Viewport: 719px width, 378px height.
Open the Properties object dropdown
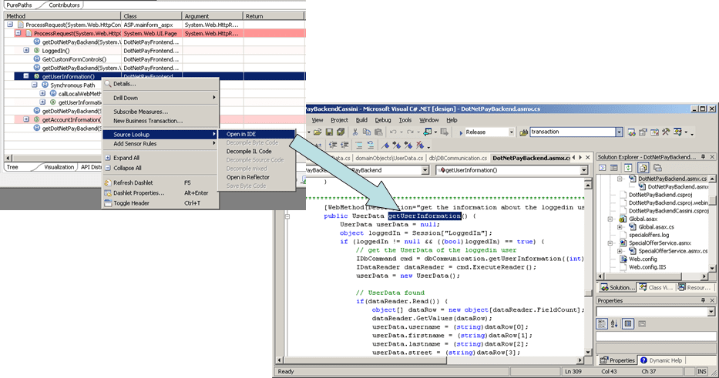[711, 312]
